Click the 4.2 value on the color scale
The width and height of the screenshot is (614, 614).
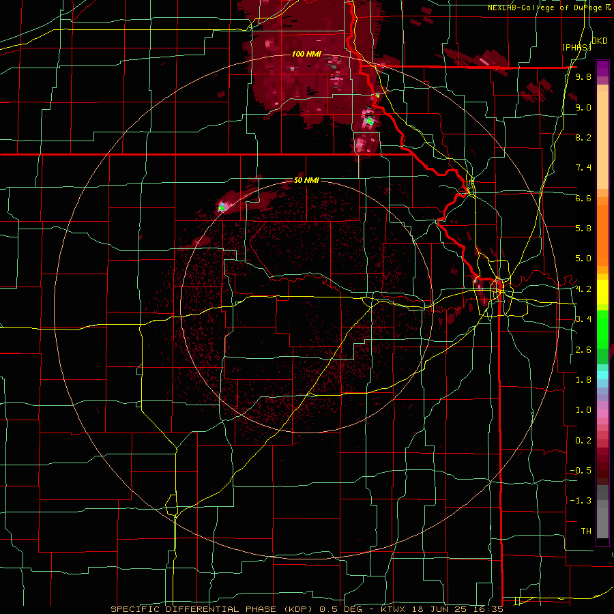583,289
